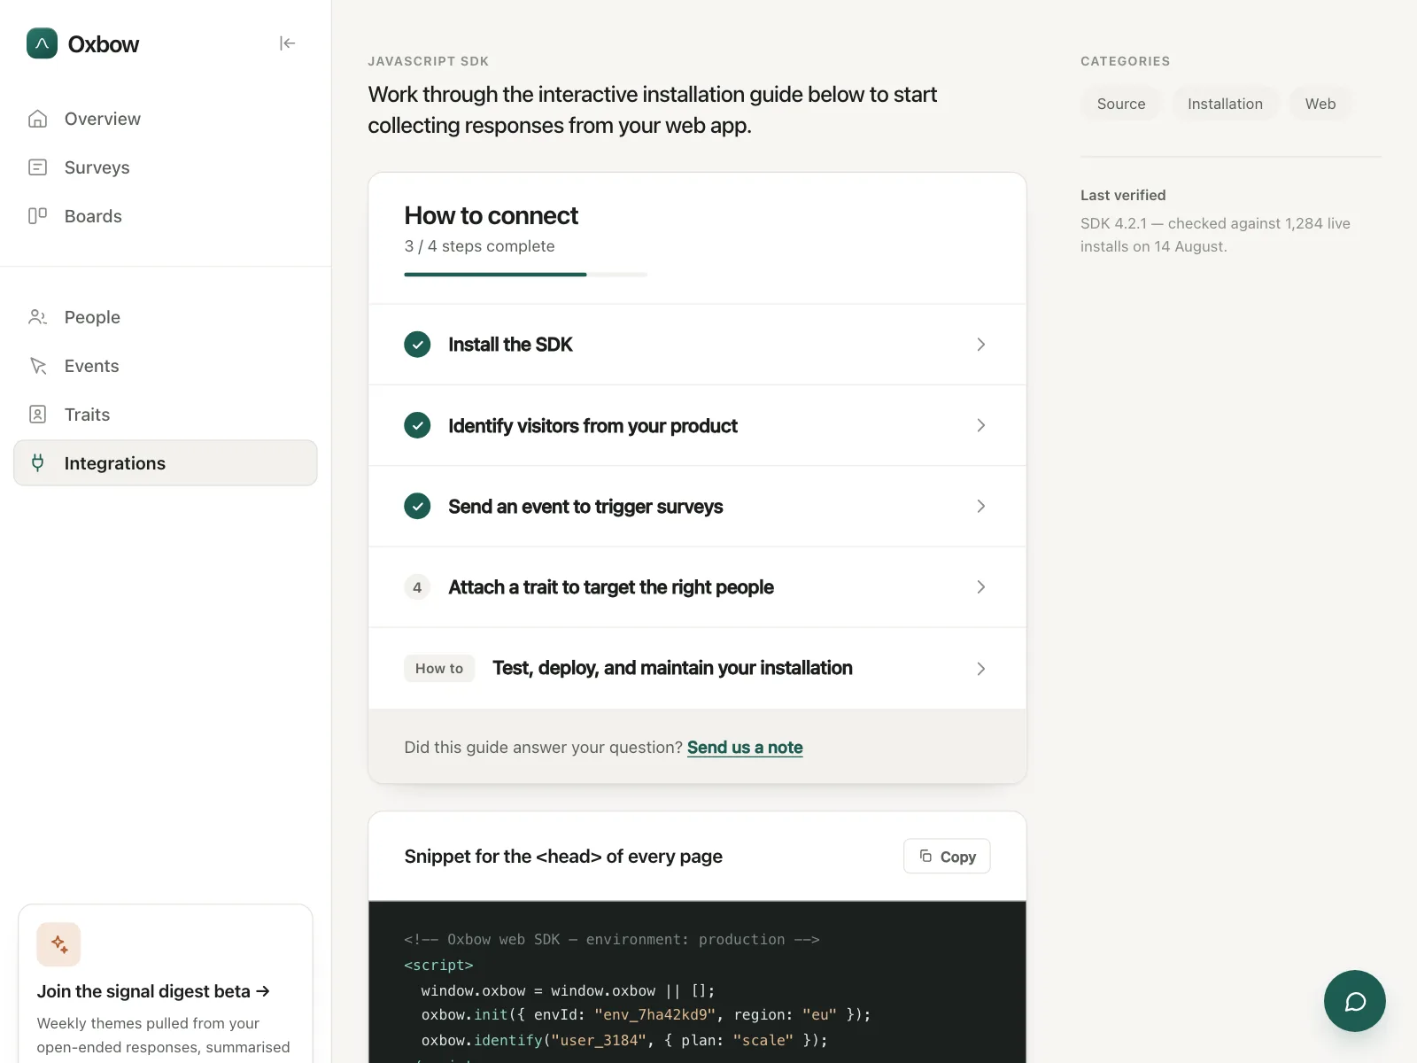Image resolution: width=1417 pixels, height=1063 pixels.
Task: Select the Web category tag
Action: [x=1320, y=104]
